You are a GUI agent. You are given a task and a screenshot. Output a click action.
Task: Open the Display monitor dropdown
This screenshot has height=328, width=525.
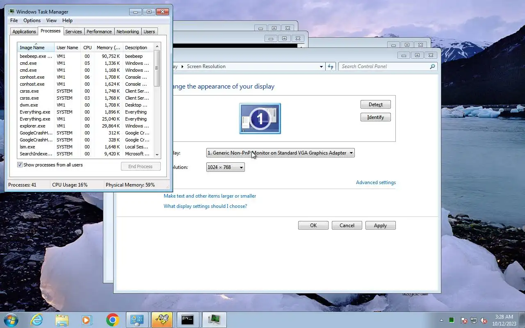tap(280, 153)
